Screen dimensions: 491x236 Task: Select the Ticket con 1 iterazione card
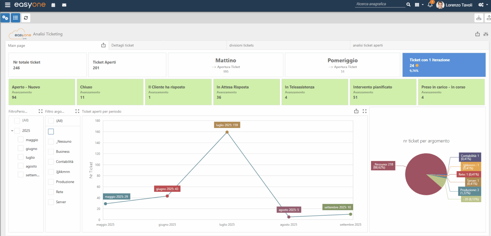[444, 65]
